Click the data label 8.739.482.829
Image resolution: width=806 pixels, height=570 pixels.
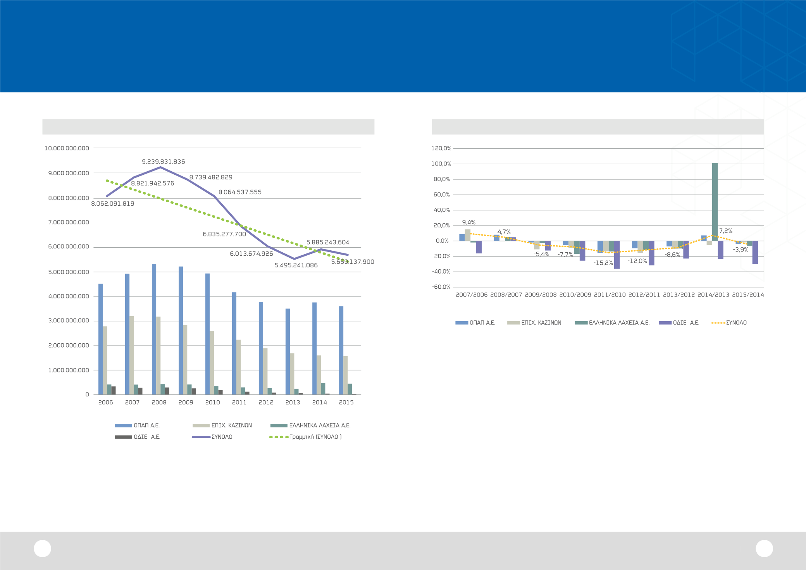[x=211, y=177]
